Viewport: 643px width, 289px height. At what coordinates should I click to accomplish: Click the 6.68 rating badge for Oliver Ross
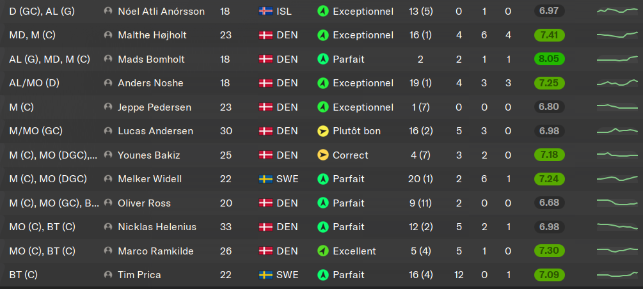coord(549,203)
